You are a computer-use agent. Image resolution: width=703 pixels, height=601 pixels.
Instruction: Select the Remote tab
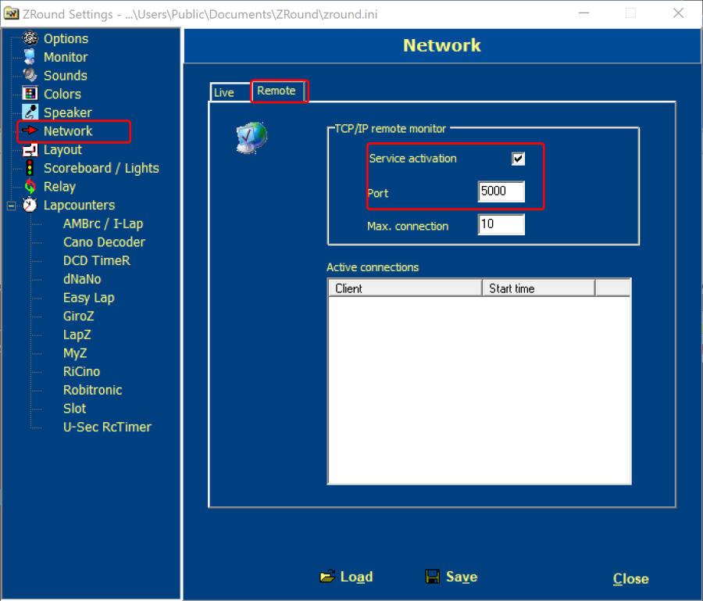277,91
